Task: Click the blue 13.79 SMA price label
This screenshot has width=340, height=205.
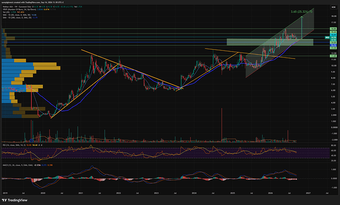Action: [x=333, y=45]
